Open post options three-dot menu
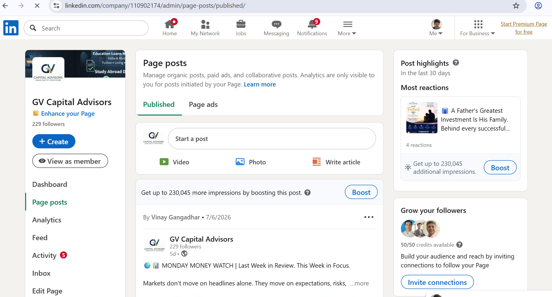 (x=369, y=217)
